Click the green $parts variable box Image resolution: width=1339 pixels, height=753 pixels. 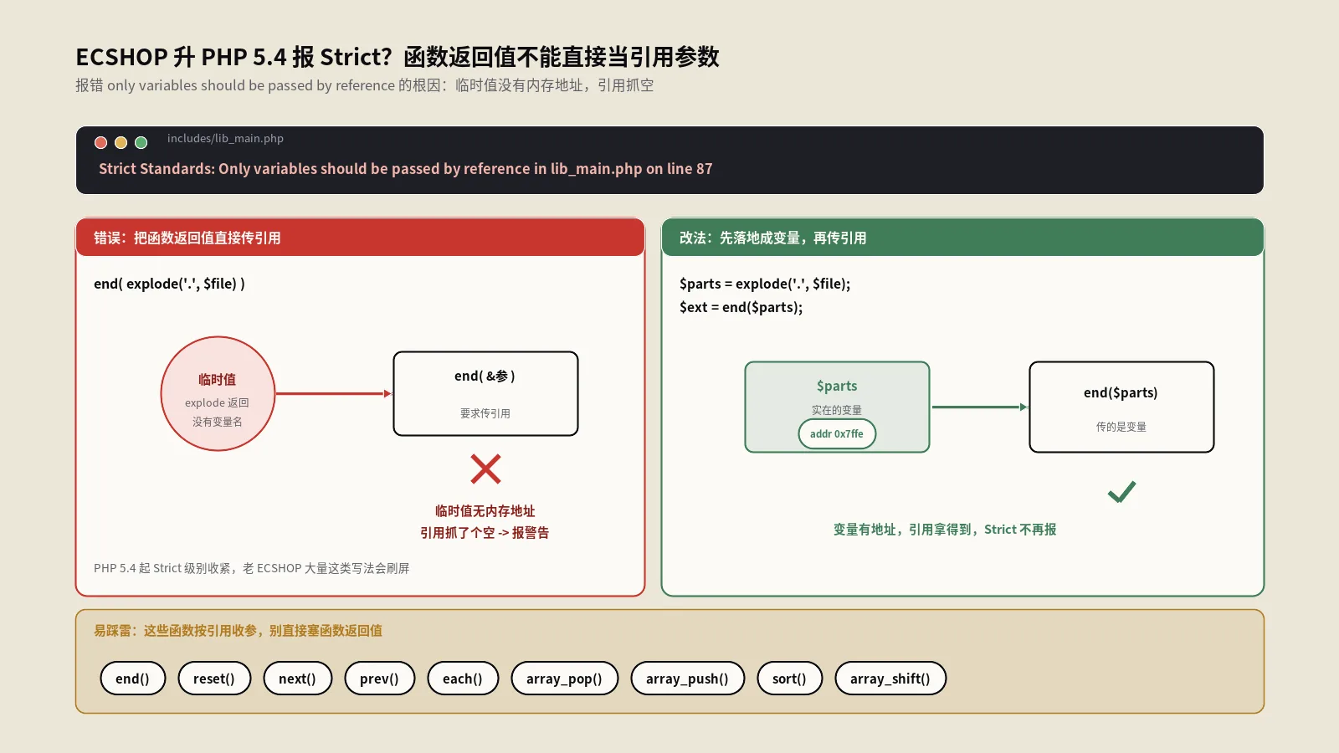(x=837, y=407)
